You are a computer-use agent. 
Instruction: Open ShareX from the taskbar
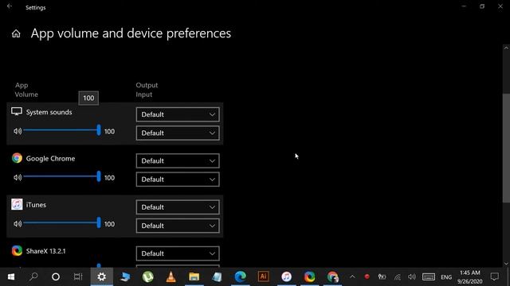(x=310, y=276)
